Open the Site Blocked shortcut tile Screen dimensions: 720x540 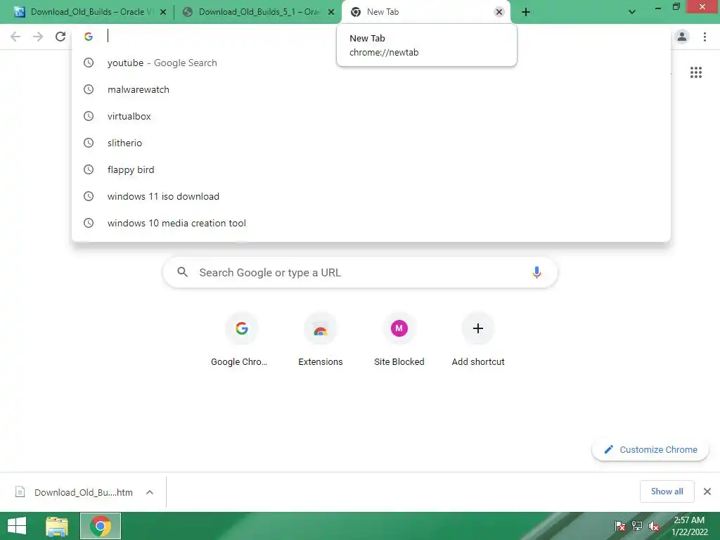[399, 340]
